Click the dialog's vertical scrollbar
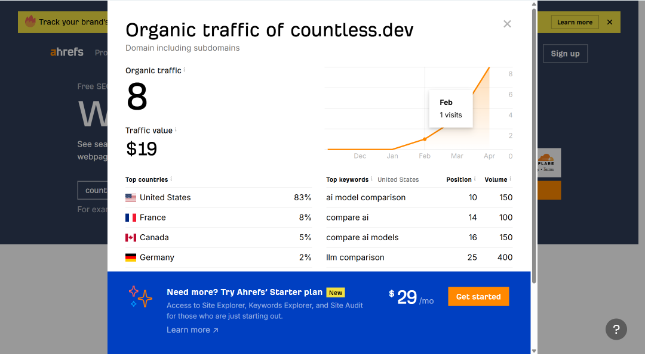 click(534, 146)
